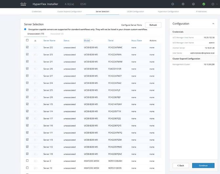
Task: Collapse the Configuration panel using its arrow
Action: [213, 24]
